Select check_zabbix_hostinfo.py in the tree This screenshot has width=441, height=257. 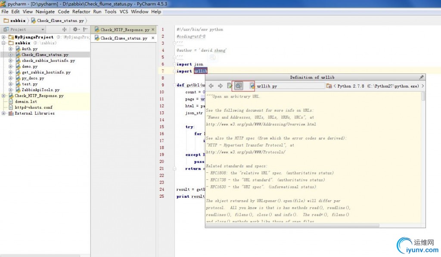pyautogui.click(x=48, y=61)
